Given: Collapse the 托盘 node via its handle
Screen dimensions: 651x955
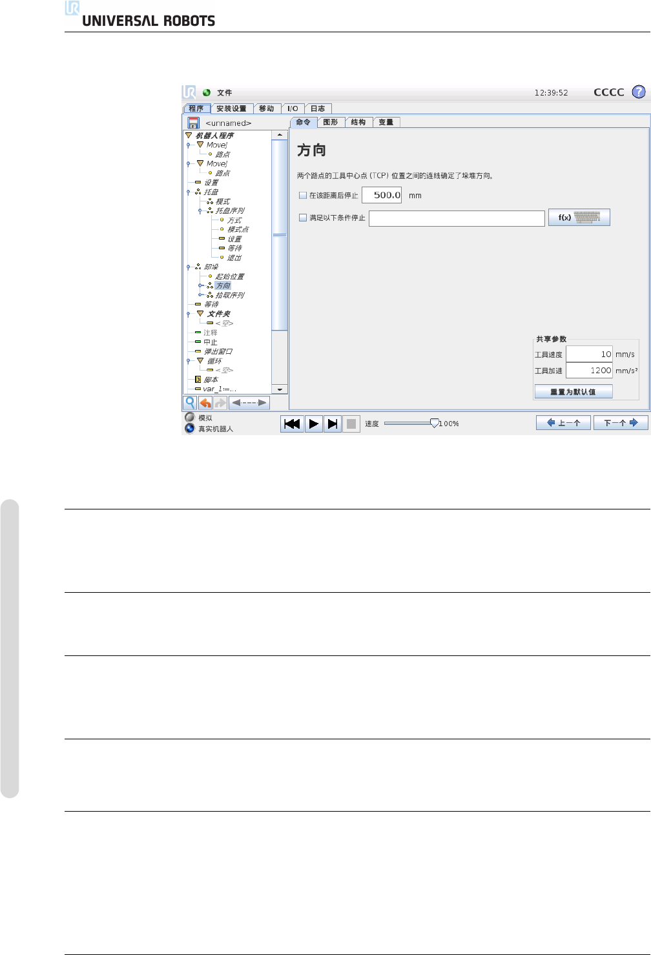Looking at the screenshot, I should pos(189,192).
